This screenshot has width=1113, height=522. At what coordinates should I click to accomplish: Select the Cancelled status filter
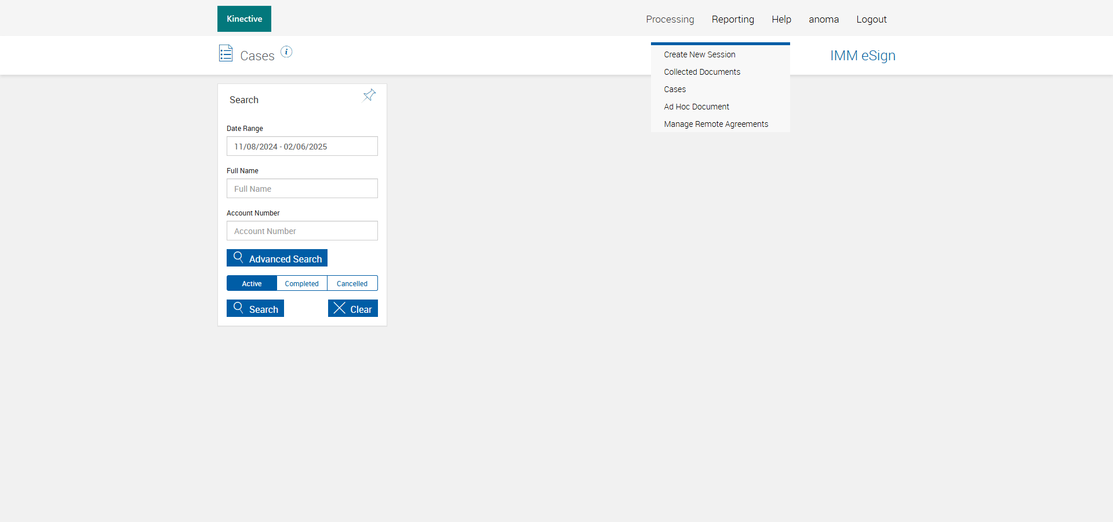click(352, 283)
